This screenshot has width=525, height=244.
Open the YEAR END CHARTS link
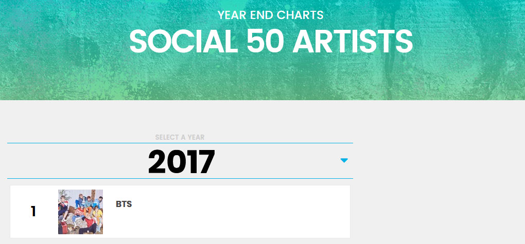(x=271, y=15)
